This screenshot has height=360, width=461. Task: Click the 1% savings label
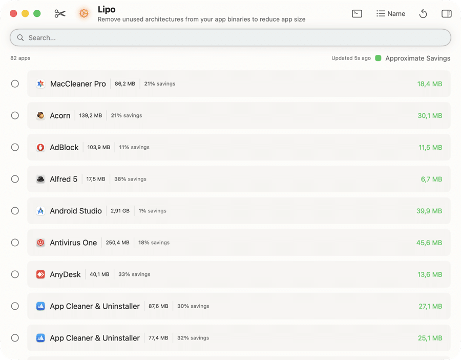152,211
